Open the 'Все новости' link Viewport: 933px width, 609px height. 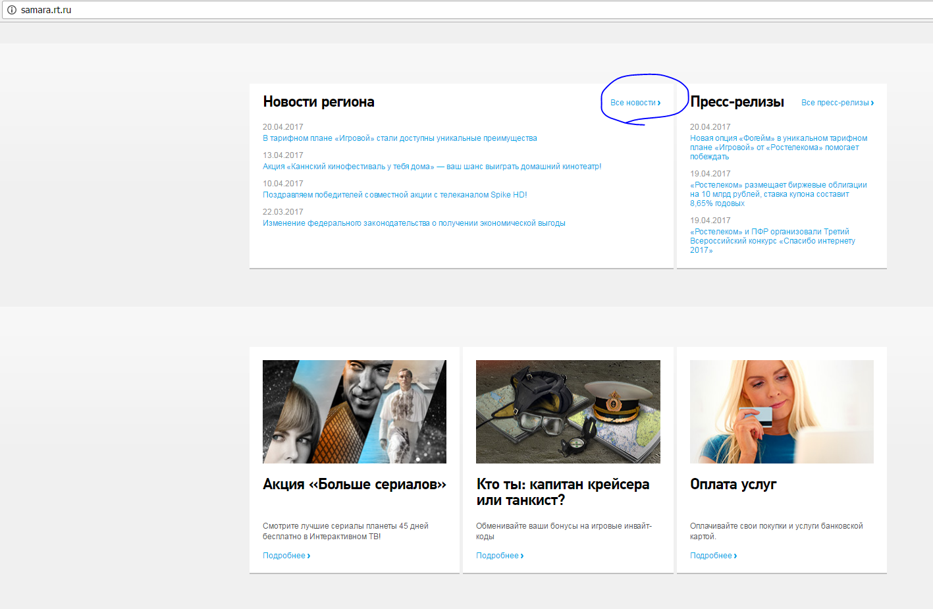[x=635, y=103]
